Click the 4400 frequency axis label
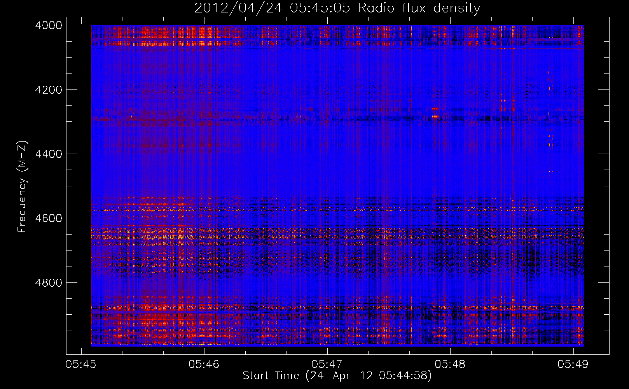 49,154
